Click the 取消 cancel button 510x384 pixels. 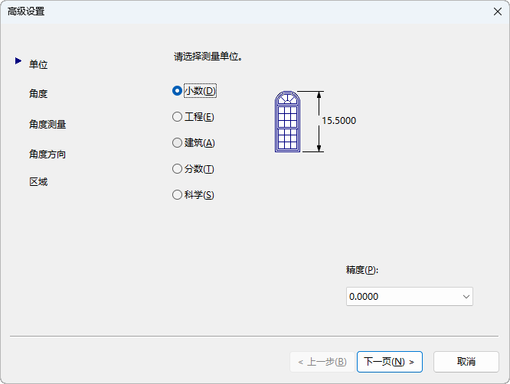[466, 361]
